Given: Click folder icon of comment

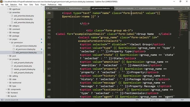Looking at the screenshot, I should (10, 29).
